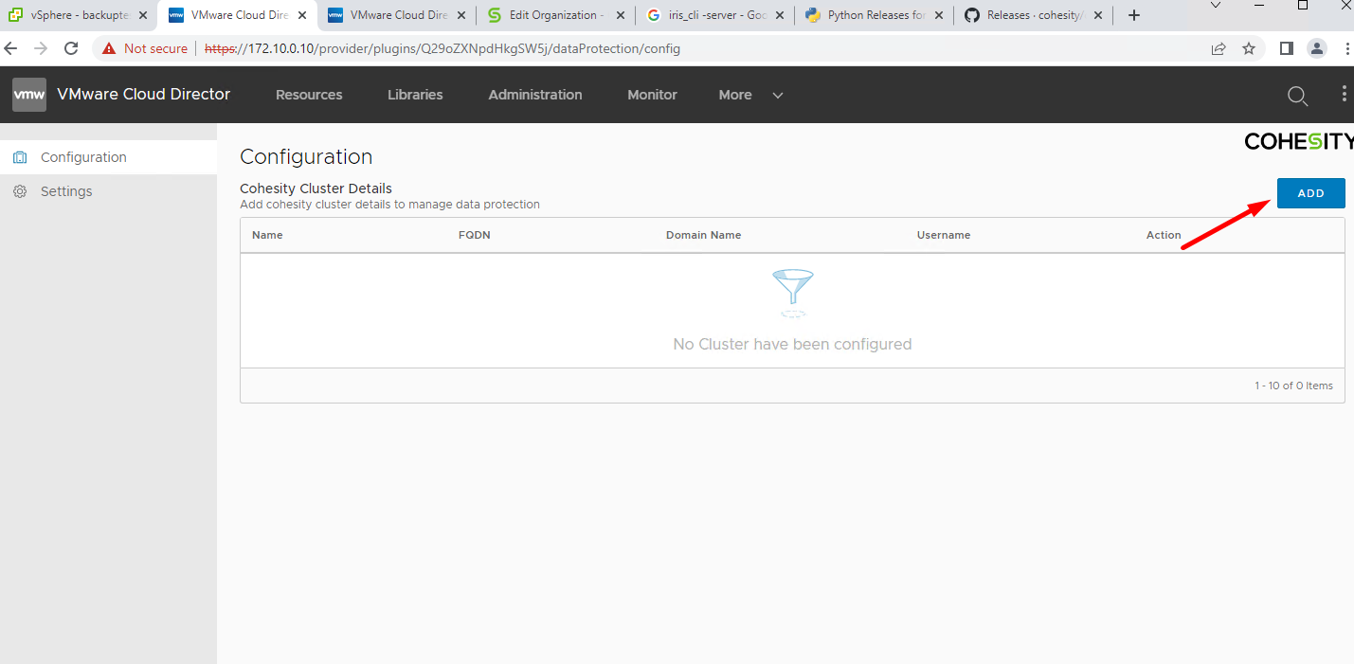Open the Administration menu
Screen dimensions: 1354x664
click(535, 95)
